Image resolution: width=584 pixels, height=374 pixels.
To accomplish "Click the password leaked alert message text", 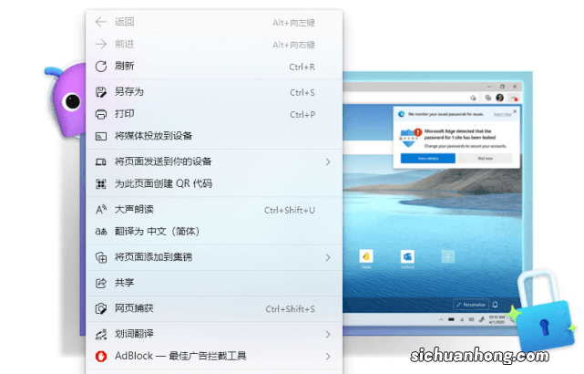I will (460, 134).
